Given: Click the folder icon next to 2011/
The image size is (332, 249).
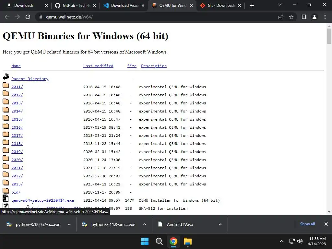Looking at the screenshot, I should (x=6, y=86).
